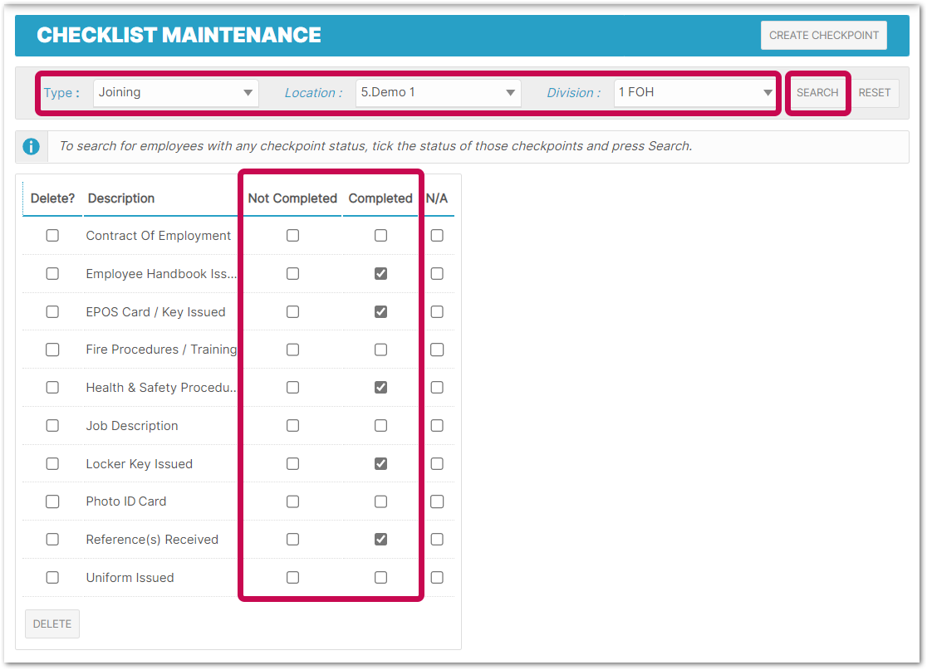Screen dimensions: 927x670
Task: Click the SEARCH button
Action: pos(817,93)
